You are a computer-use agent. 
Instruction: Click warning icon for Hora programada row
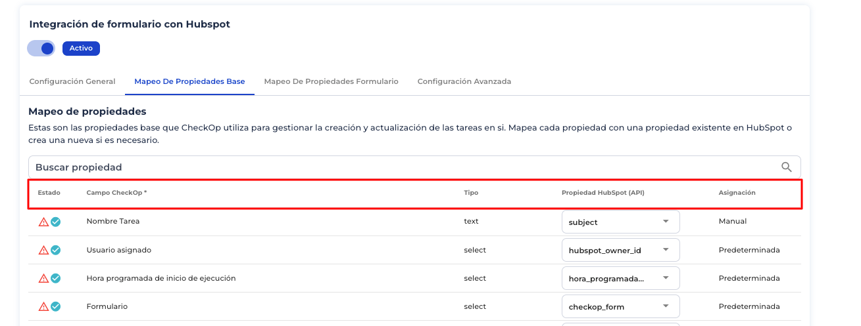pyautogui.click(x=43, y=278)
